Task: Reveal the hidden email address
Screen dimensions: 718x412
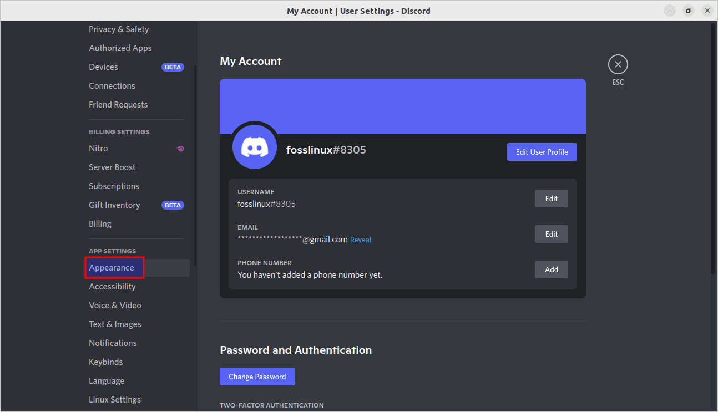Action: pyautogui.click(x=361, y=240)
